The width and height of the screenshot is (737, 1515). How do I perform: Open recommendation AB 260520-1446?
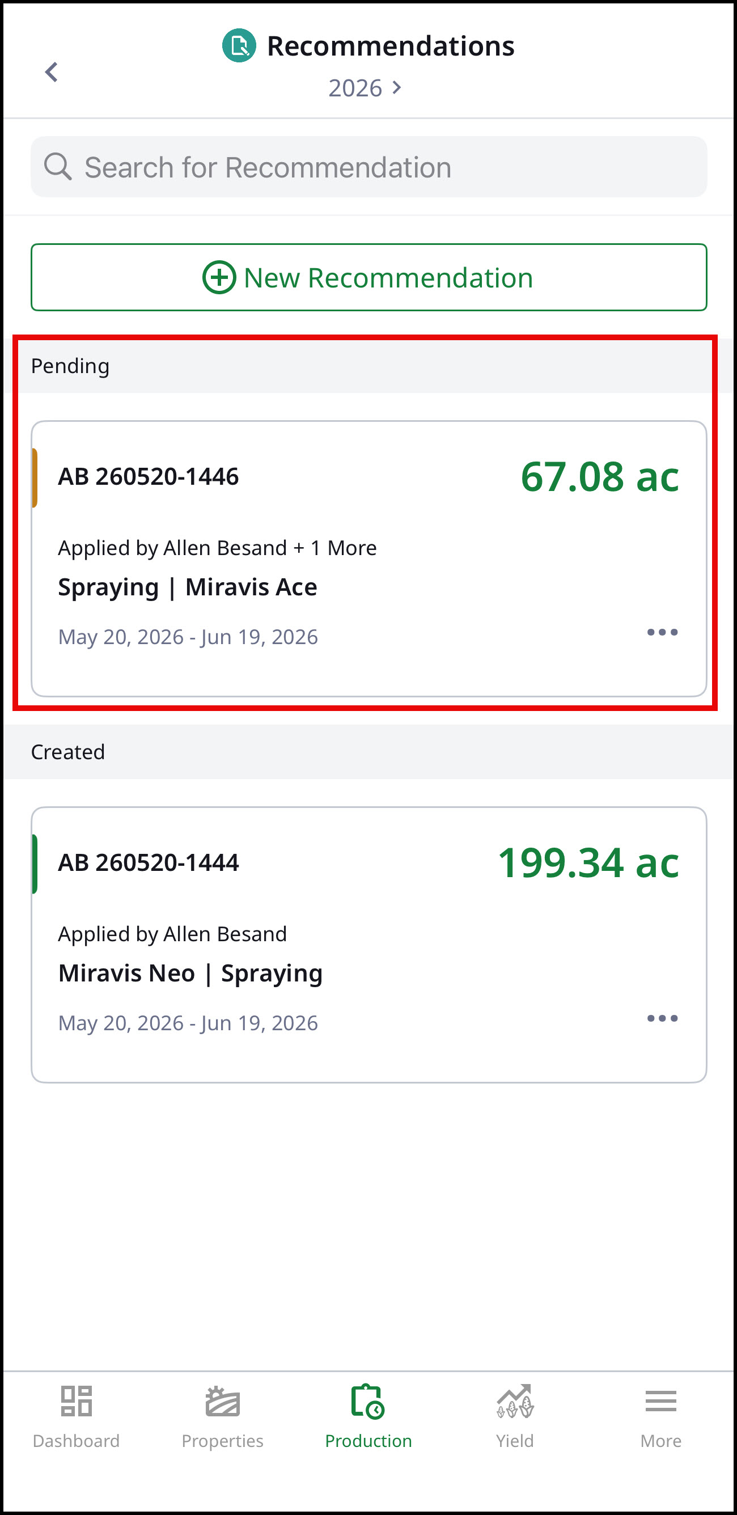(369, 558)
